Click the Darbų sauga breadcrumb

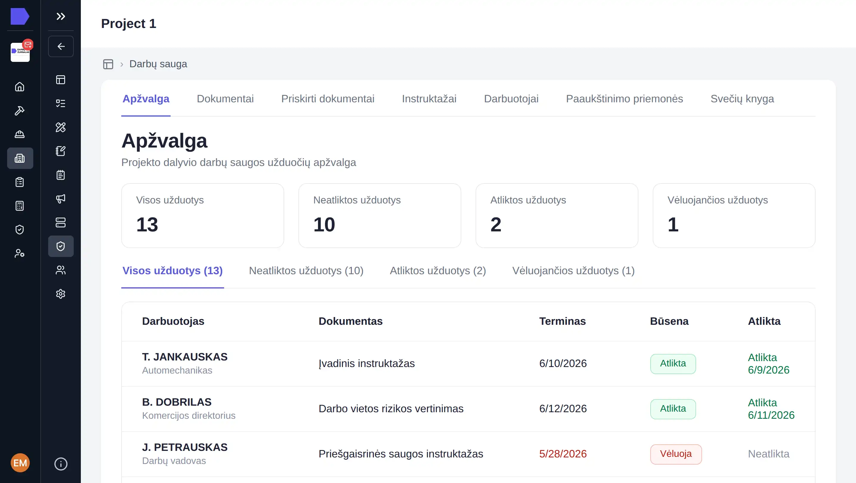pyautogui.click(x=158, y=64)
